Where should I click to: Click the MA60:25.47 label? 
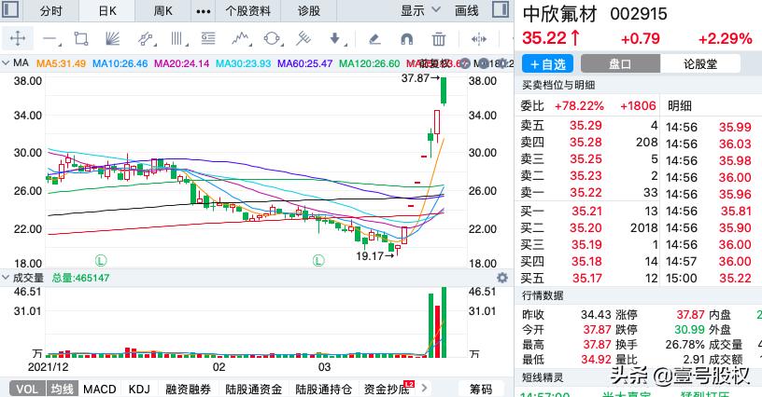tap(304, 63)
